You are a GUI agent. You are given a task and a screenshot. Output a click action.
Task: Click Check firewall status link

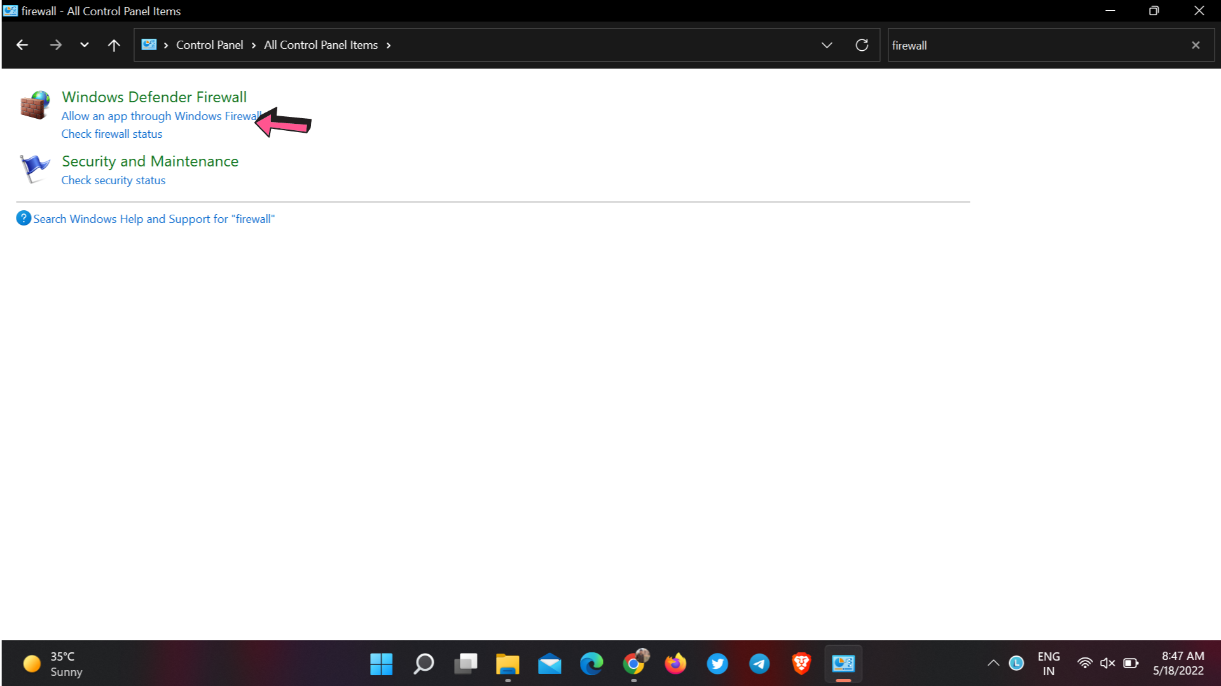click(x=111, y=134)
